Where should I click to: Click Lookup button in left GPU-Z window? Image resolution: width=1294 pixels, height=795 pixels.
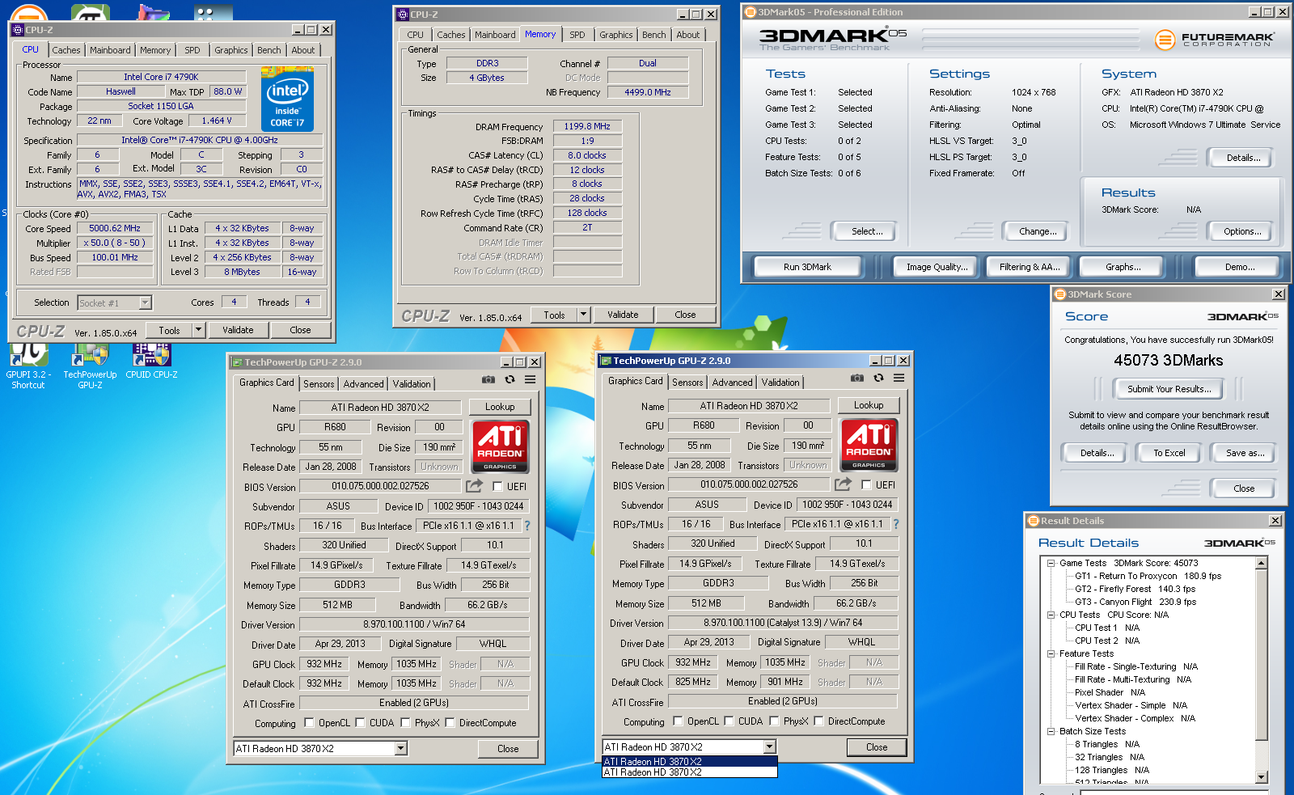(x=500, y=407)
